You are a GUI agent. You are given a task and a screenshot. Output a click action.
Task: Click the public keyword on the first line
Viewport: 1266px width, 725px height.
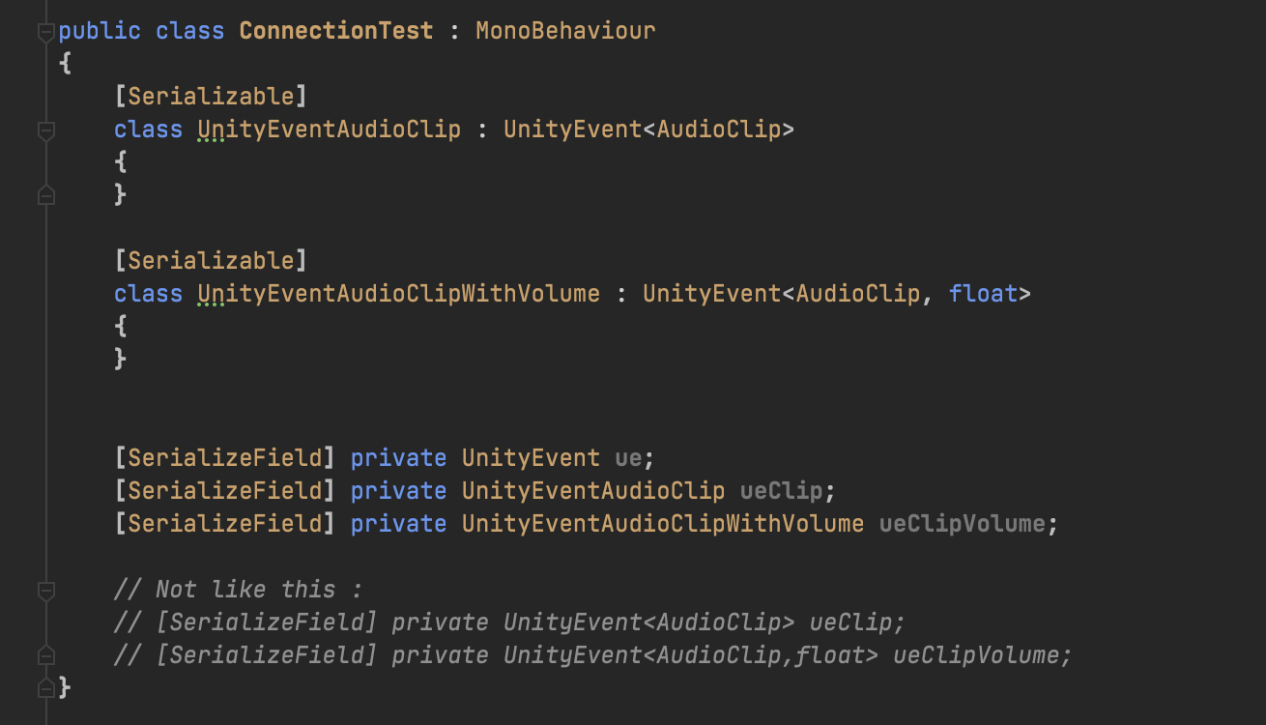pos(100,31)
